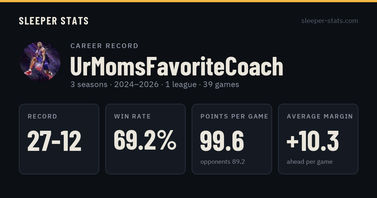Open the Points Per Game card
Viewport: 377px width, 198px height.
tap(232, 139)
